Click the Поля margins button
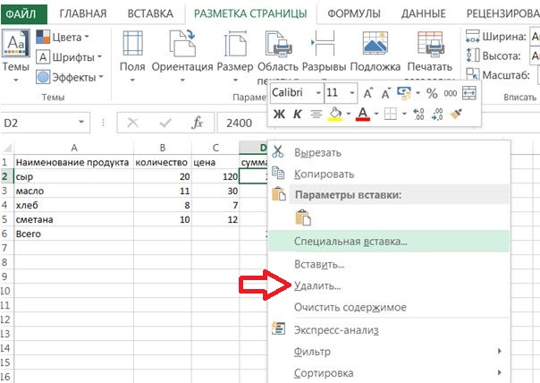The width and height of the screenshot is (540, 383). (x=132, y=56)
